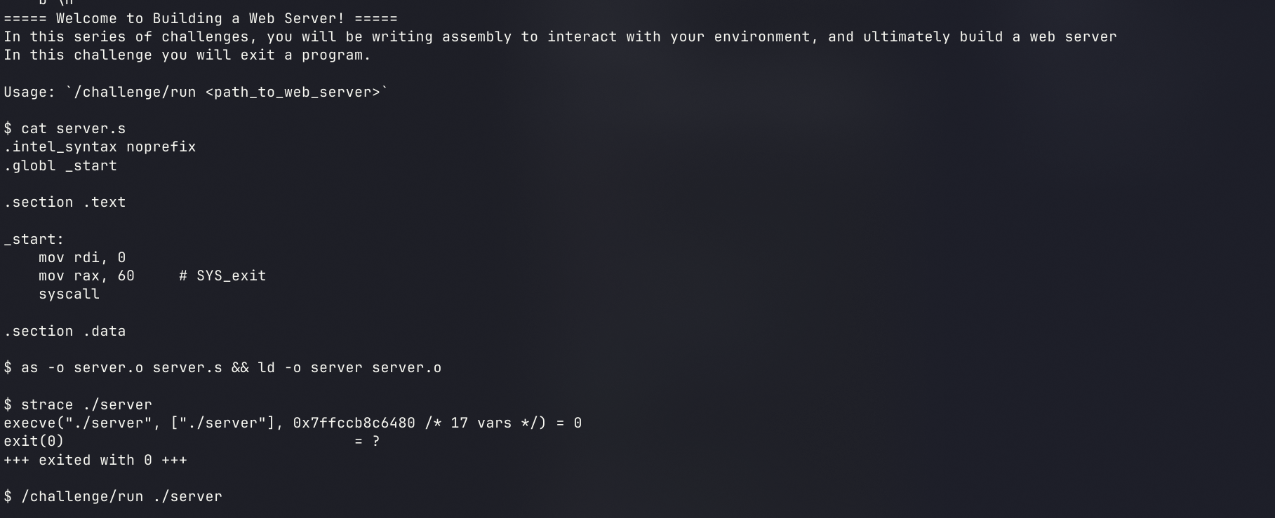
Task: Click the "+++ exited with 0 +++" line
Action: 95,461
